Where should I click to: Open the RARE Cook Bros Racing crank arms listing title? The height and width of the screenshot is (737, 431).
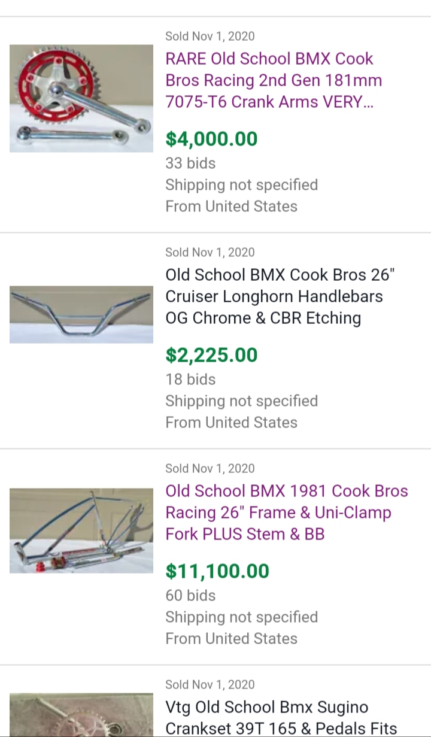tap(274, 80)
